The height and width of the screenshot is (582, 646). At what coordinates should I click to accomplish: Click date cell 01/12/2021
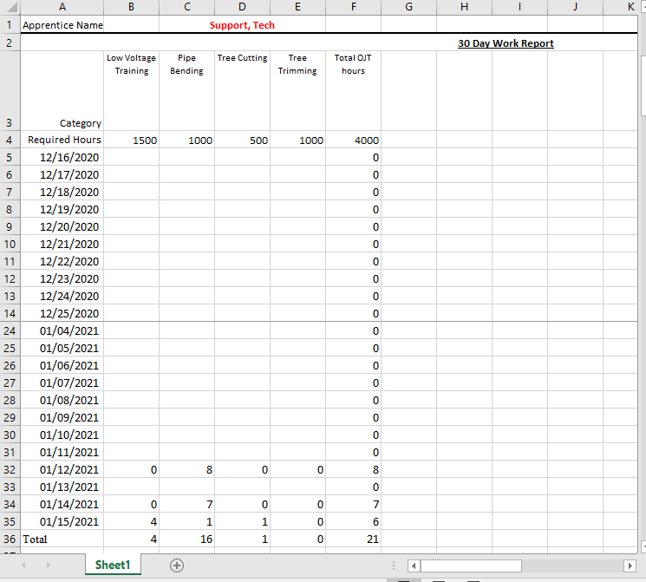click(62, 469)
